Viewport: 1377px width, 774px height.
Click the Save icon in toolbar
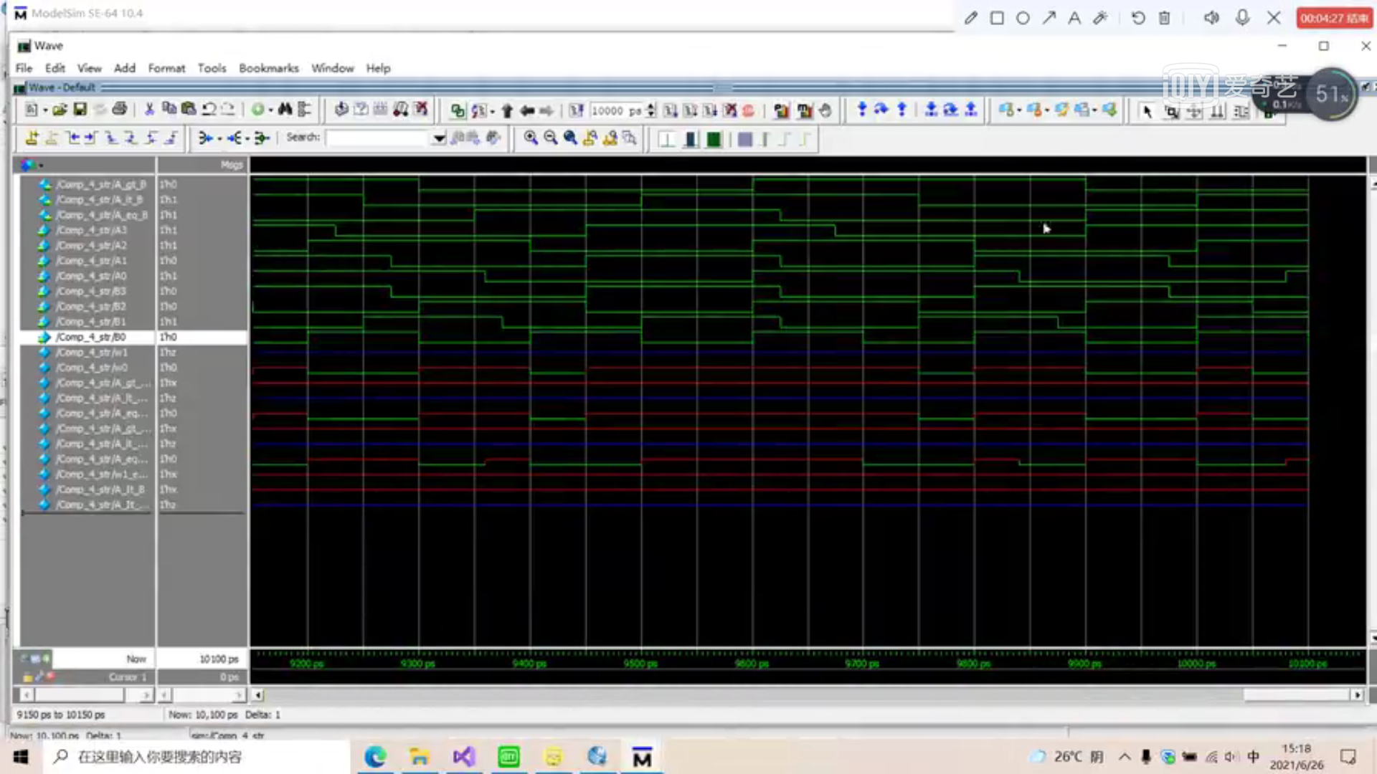click(80, 110)
